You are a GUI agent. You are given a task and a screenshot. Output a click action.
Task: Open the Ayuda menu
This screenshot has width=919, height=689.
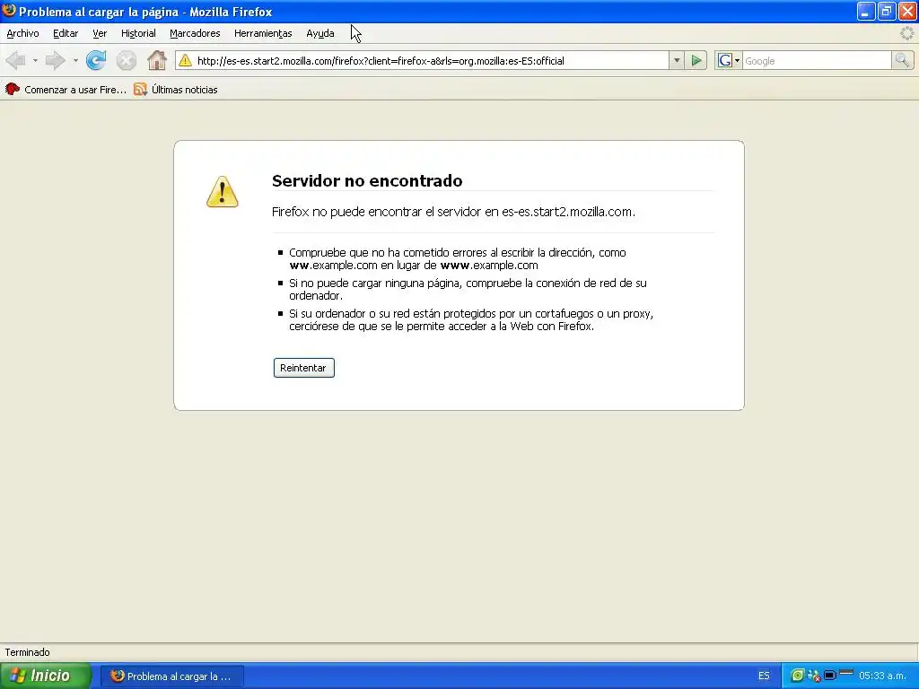[320, 33]
